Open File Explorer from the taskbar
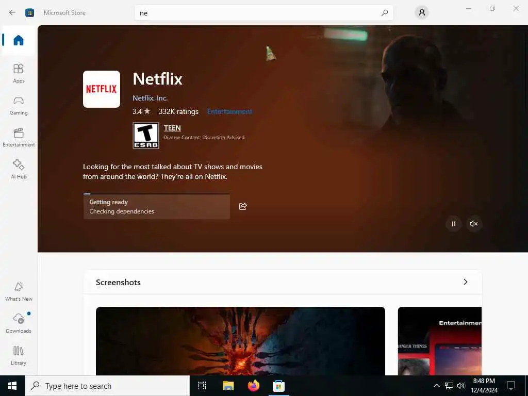 pos(228,386)
